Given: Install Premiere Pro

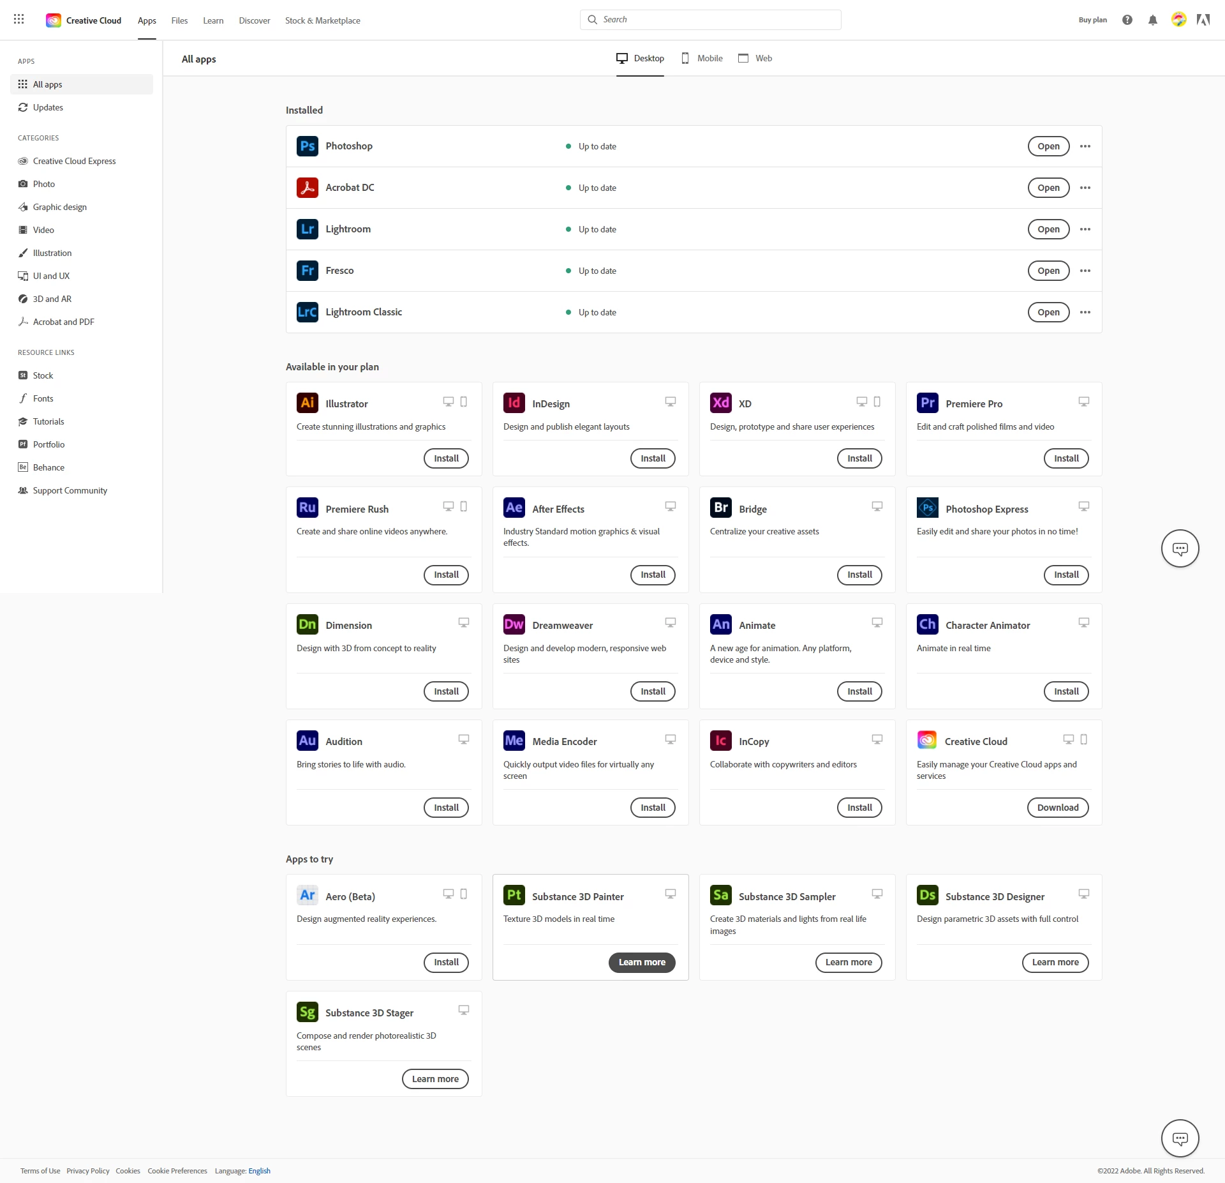Looking at the screenshot, I should (x=1065, y=458).
